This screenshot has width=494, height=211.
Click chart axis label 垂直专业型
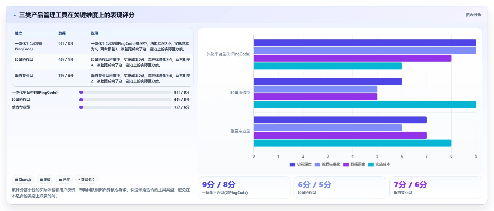click(240, 131)
